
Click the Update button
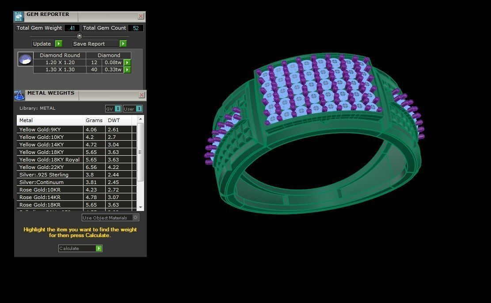tap(47, 43)
